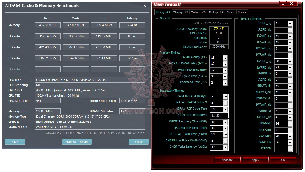Click the CPU Multiplier 48x field
Viewport: 305px width, 172px height.
click(48, 101)
